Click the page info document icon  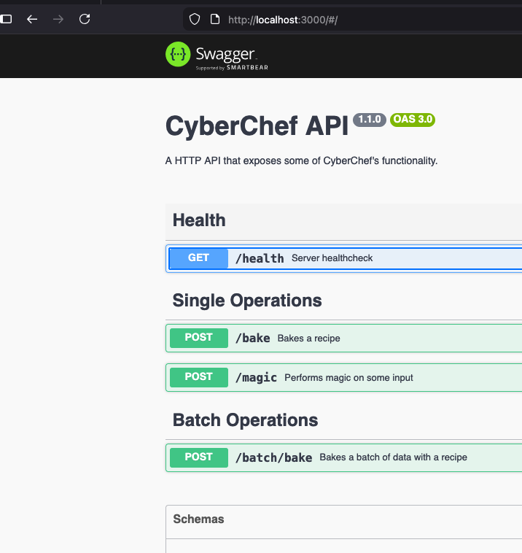tap(214, 20)
